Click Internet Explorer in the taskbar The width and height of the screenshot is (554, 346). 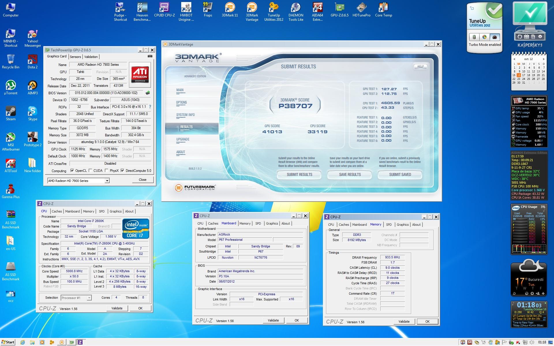click(23, 342)
